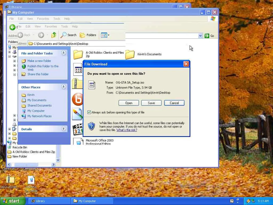Screen dimensions: 273x205
Task: Click Save in File Download dialog
Action: click(x=151, y=103)
